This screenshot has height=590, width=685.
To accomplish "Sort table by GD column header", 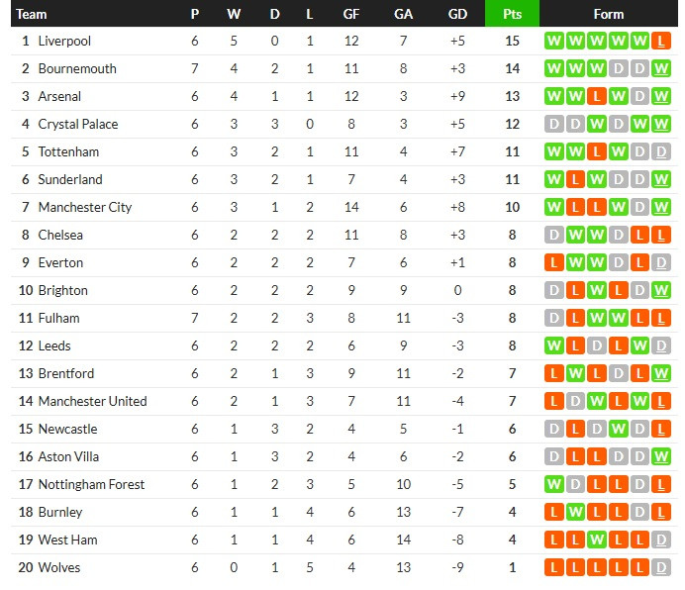I will [x=457, y=14].
